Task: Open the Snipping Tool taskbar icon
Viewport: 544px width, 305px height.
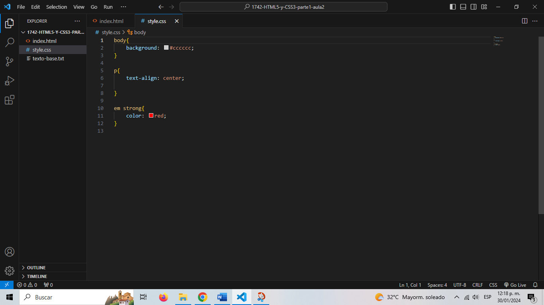Action: (261, 297)
